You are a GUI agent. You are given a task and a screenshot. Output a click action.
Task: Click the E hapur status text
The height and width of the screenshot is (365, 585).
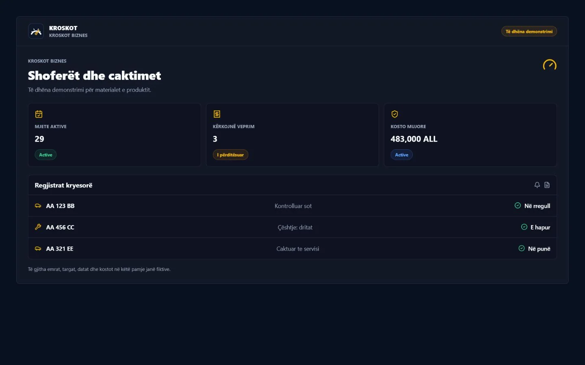pyautogui.click(x=540, y=228)
